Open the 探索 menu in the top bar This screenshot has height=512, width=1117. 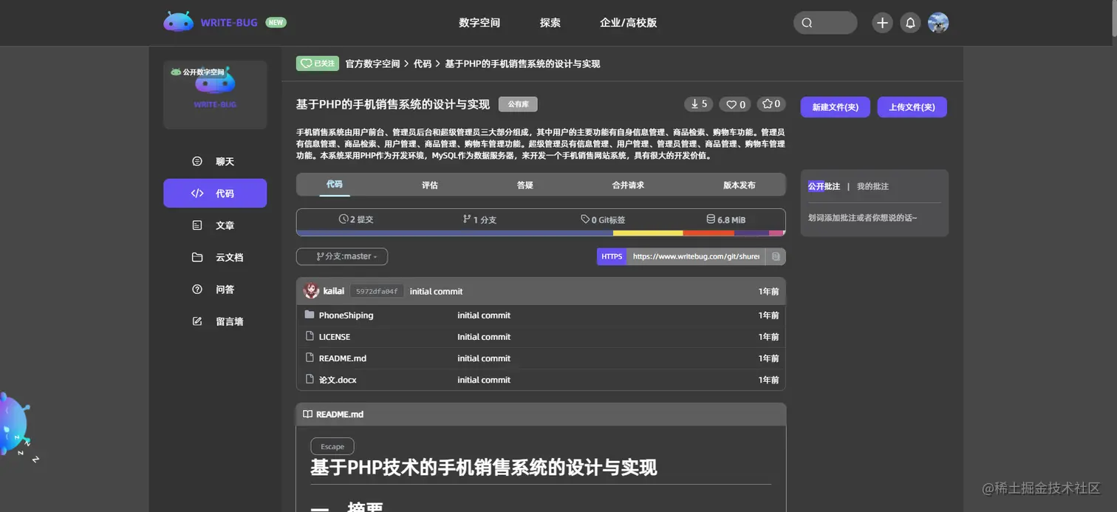coord(550,23)
